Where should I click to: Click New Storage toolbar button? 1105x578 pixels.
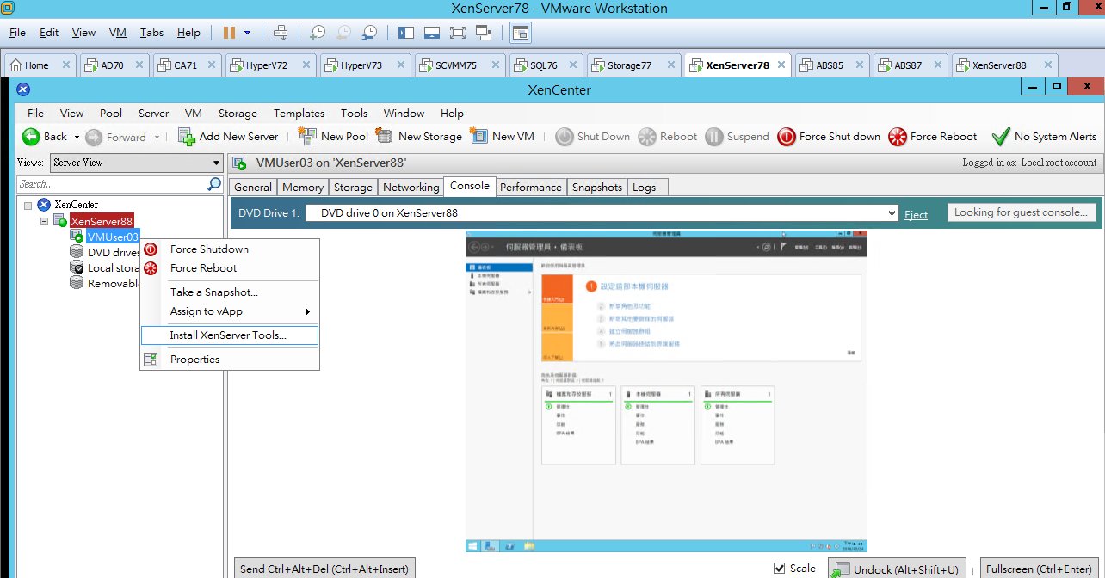click(x=419, y=137)
